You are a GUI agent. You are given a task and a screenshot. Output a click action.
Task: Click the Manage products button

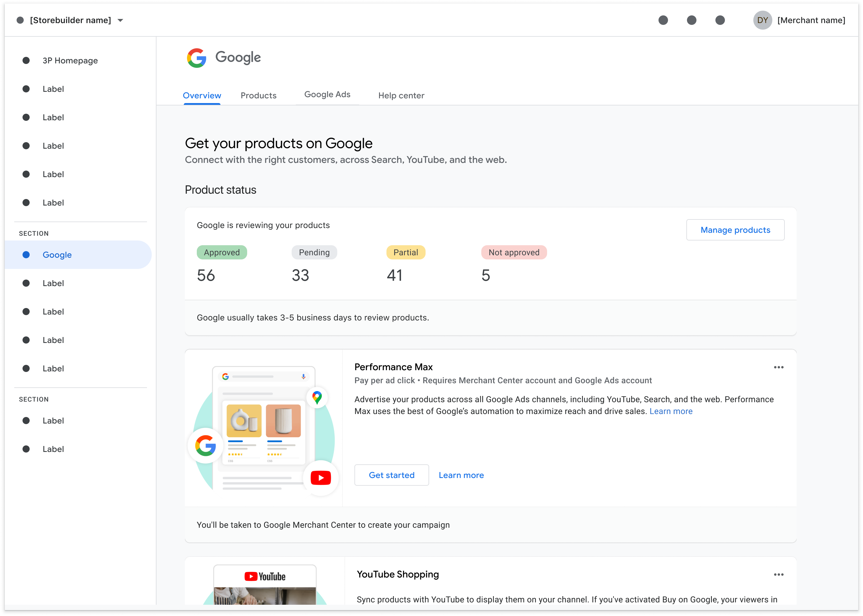pyautogui.click(x=735, y=230)
